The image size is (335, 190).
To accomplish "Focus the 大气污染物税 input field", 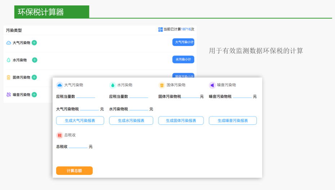I will point(89,109).
